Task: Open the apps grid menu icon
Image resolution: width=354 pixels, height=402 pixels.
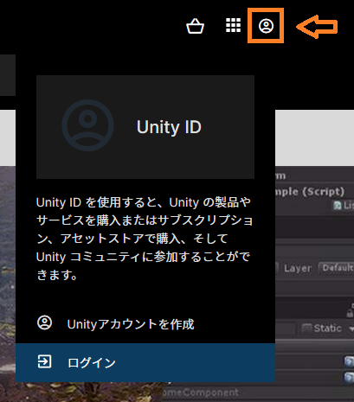Action: [233, 25]
